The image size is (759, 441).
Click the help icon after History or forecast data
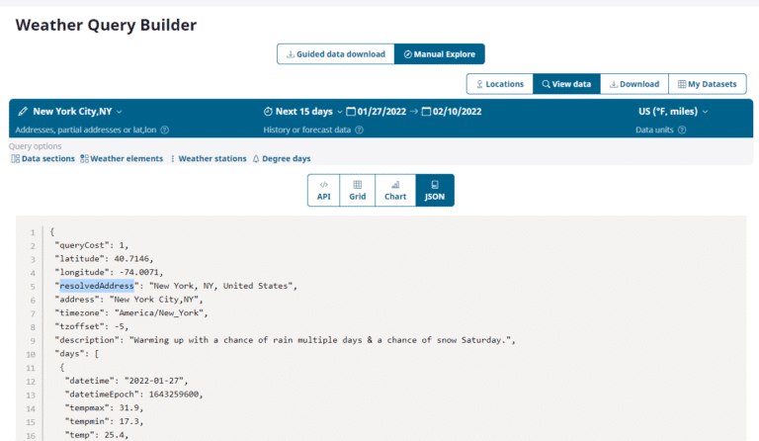(x=358, y=130)
